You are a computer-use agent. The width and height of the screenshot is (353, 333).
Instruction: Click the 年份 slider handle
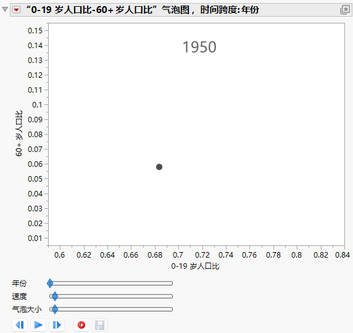(50, 283)
